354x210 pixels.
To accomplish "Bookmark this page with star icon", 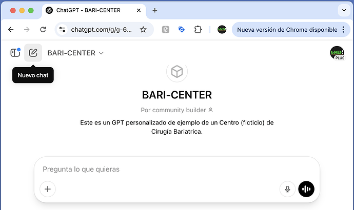I will tap(143, 30).
